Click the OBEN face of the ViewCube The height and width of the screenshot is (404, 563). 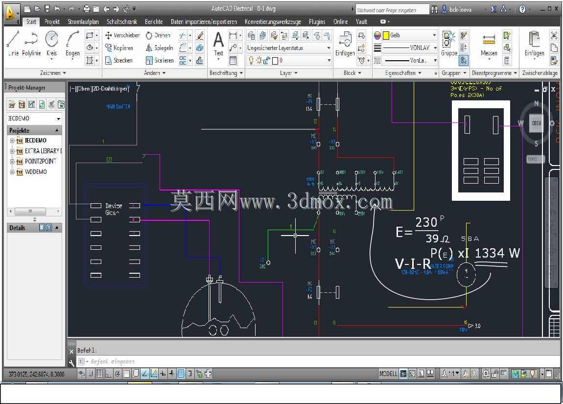coord(537,123)
